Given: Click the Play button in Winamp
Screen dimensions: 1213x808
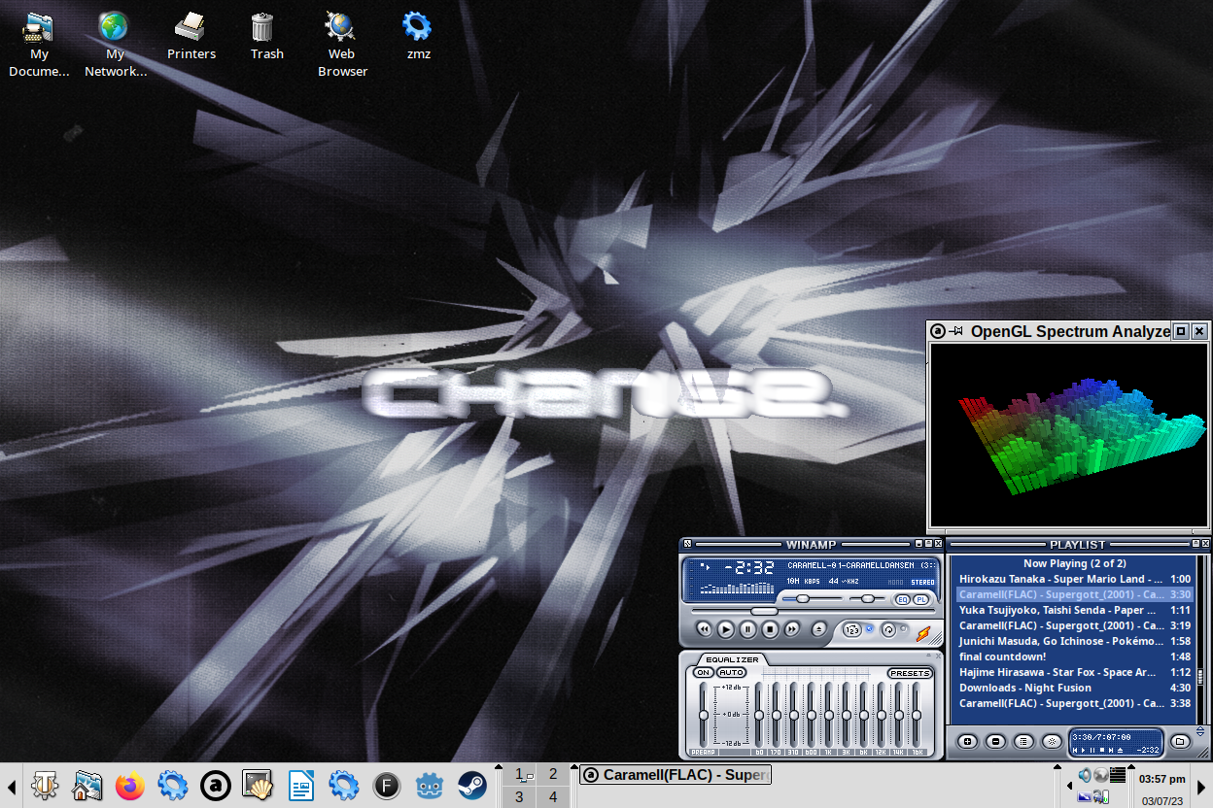Looking at the screenshot, I should click(726, 629).
